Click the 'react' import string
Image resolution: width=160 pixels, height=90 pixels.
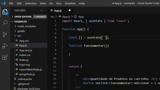tap(122, 21)
